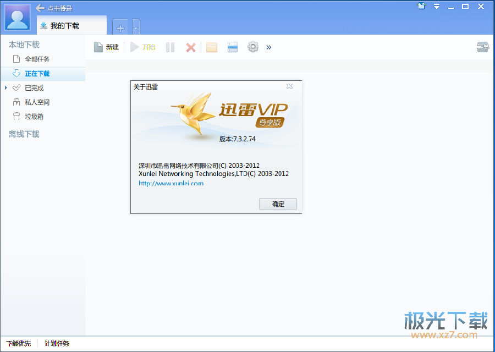
Task: Click the 本地下载 section header
Action: click(x=24, y=45)
